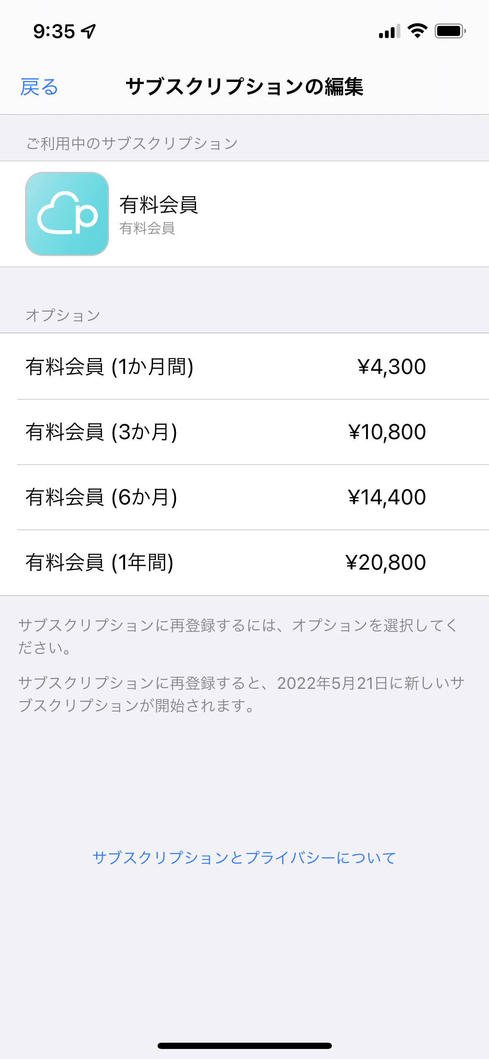Tap the teal cloud app icon
The image size is (489, 1059).
coord(67,214)
